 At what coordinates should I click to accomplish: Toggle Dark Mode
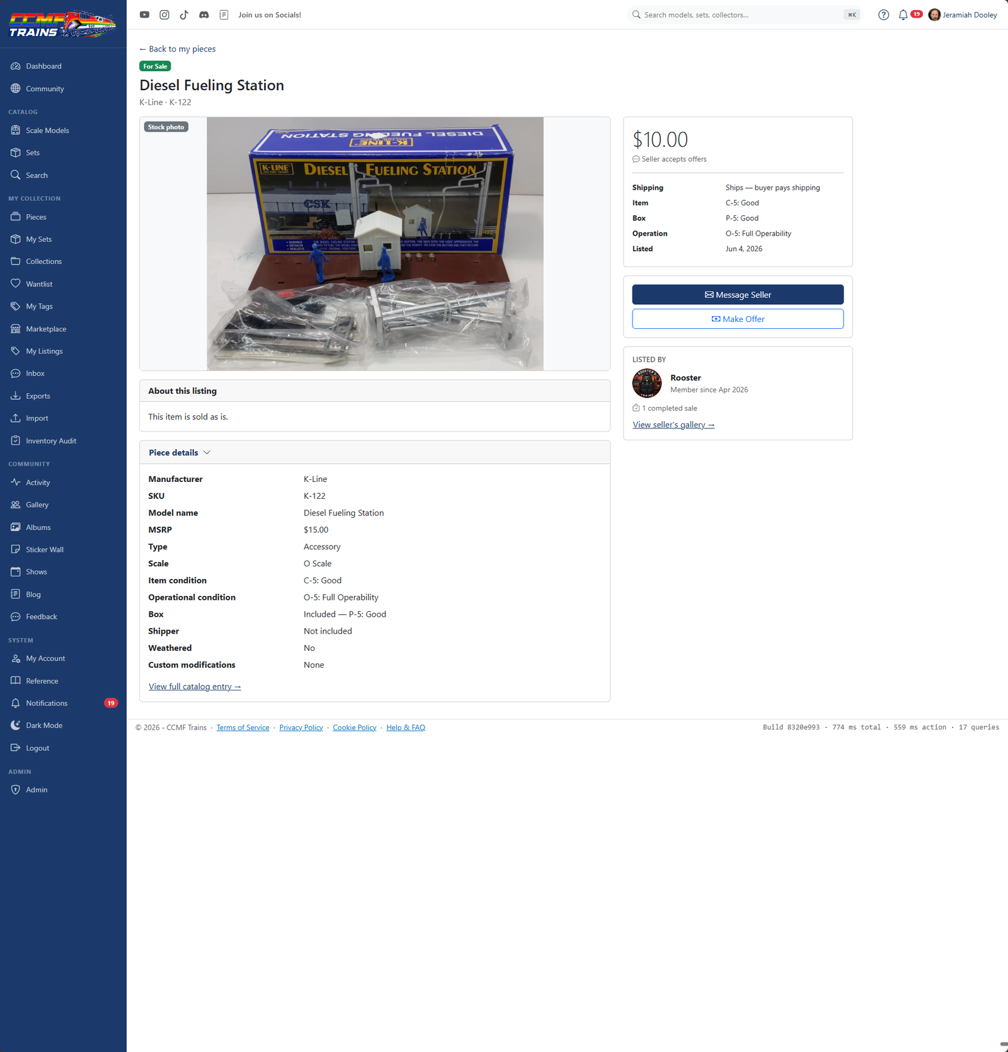pyautogui.click(x=63, y=726)
